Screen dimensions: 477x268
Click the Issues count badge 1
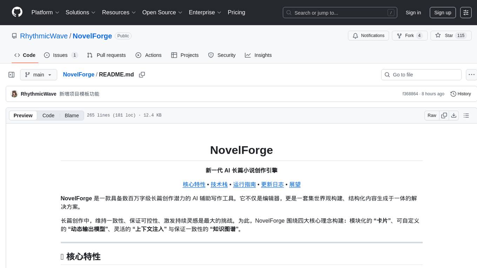(x=74, y=55)
